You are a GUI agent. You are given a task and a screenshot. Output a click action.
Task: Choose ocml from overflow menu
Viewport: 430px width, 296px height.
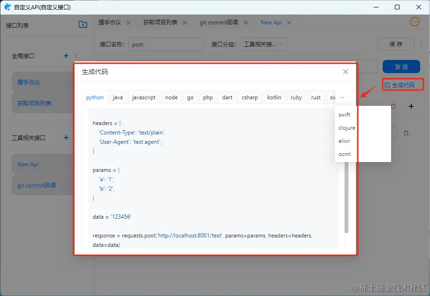click(x=363, y=154)
